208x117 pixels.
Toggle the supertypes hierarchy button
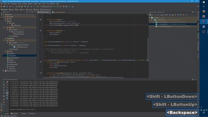click(x=153, y=15)
